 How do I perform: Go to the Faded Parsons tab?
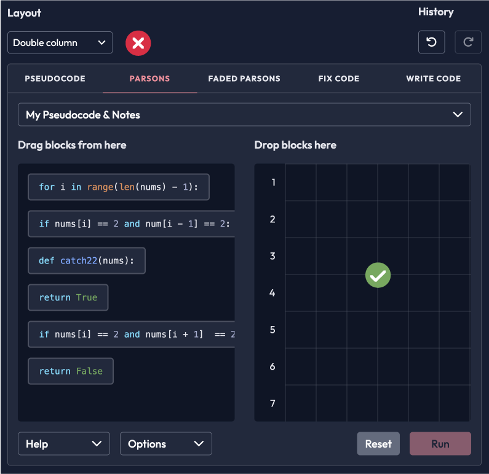tap(244, 79)
